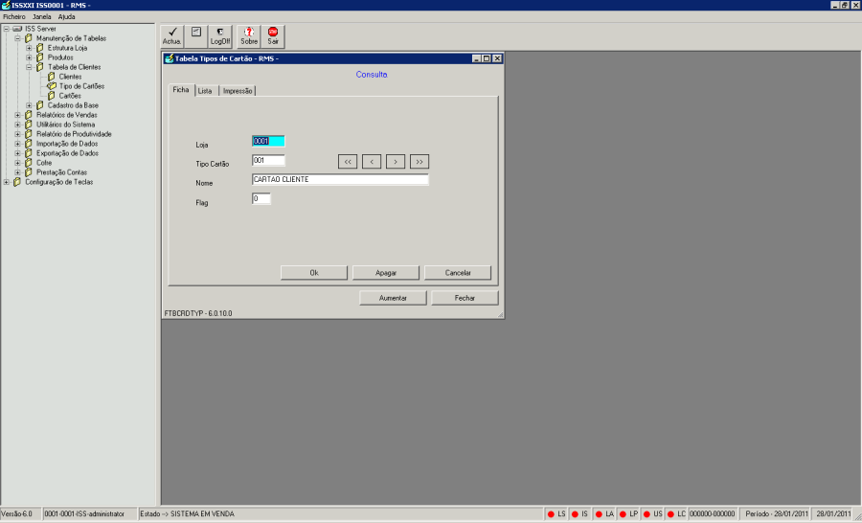Click the Cancelar button
Image resolution: width=862 pixels, height=523 pixels.
(458, 273)
